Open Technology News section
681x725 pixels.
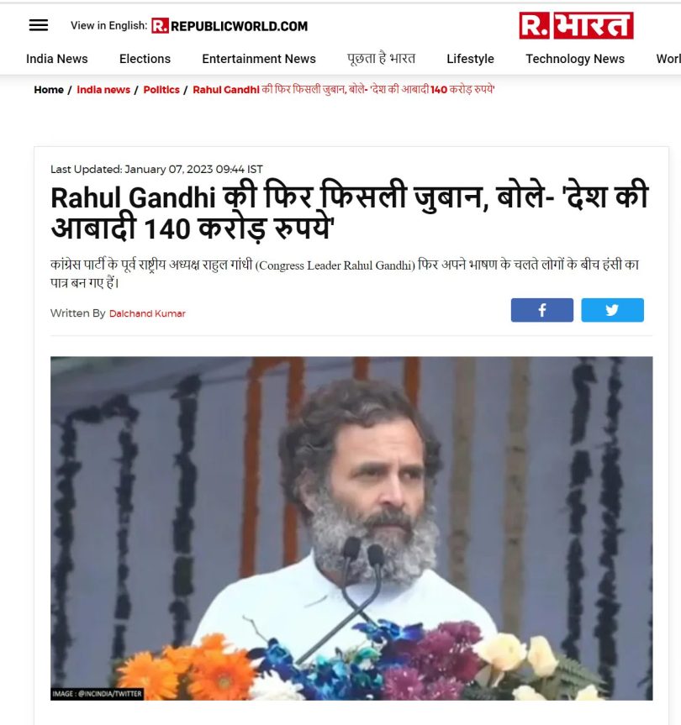pyautogui.click(x=574, y=59)
